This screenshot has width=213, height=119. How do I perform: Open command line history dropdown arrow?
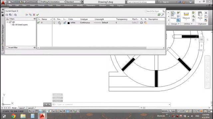click(x=169, y=104)
